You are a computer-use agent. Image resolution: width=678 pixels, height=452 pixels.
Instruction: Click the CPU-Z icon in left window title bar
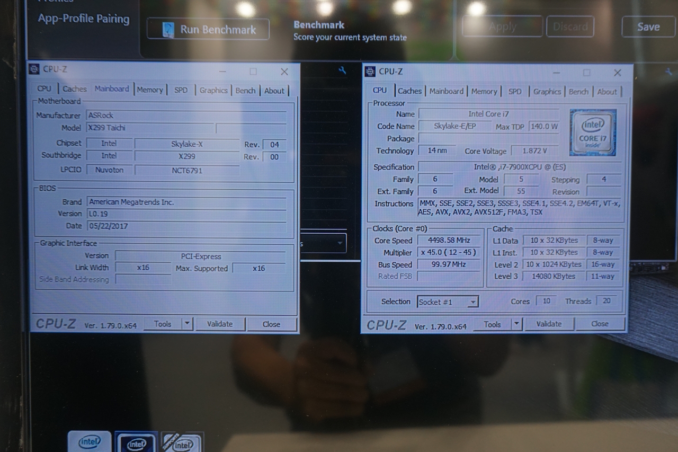point(34,69)
